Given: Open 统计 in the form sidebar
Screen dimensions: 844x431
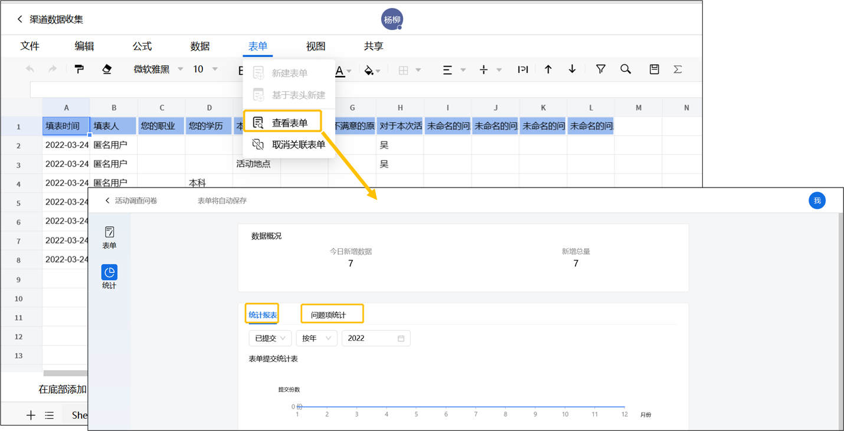Looking at the screenshot, I should (x=109, y=277).
